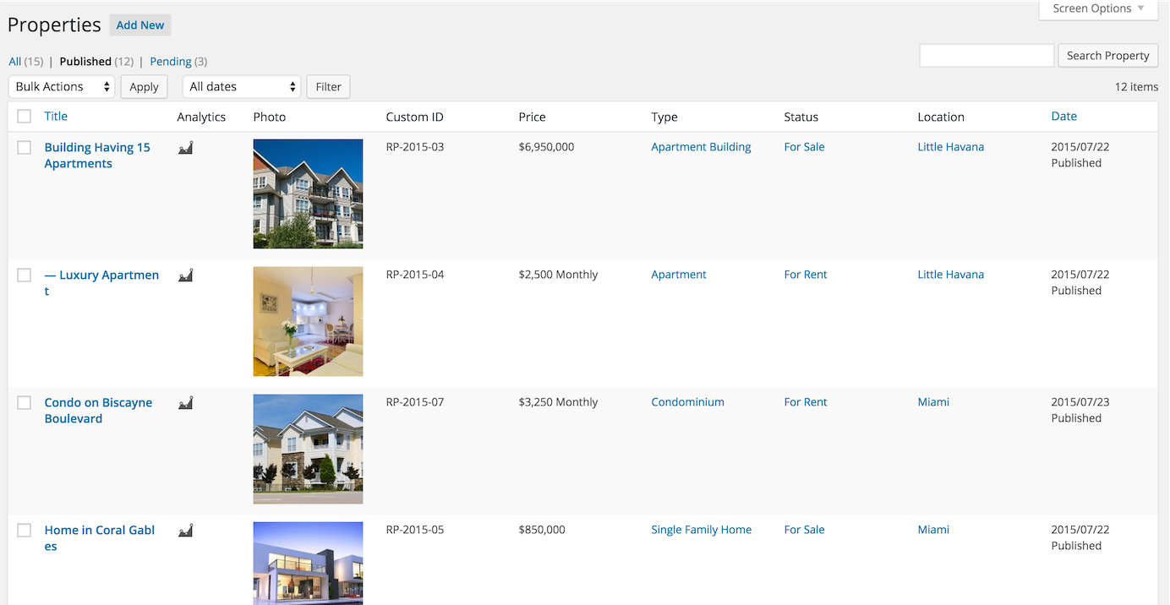Image resolution: width=1170 pixels, height=605 pixels.
Task: Open the All dates dropdown
Action: coord(242,87)
